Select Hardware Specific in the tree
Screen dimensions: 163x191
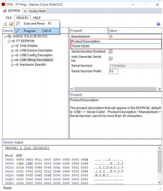point(33,64)
